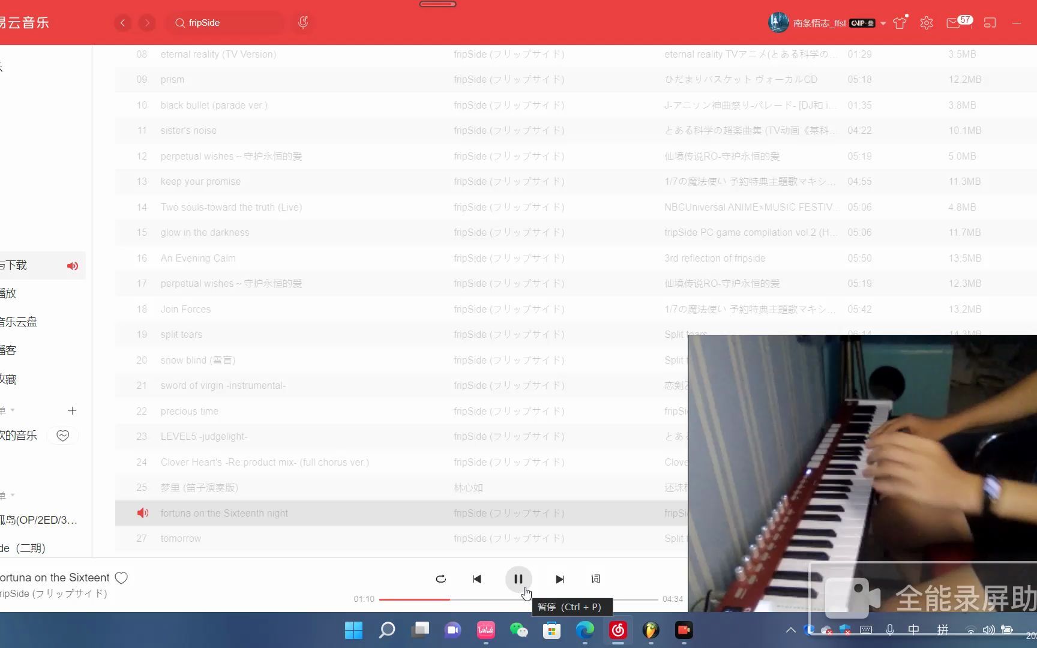1037x648 pixels.
Task: Select track sister's noise
Action: point(188,130)
